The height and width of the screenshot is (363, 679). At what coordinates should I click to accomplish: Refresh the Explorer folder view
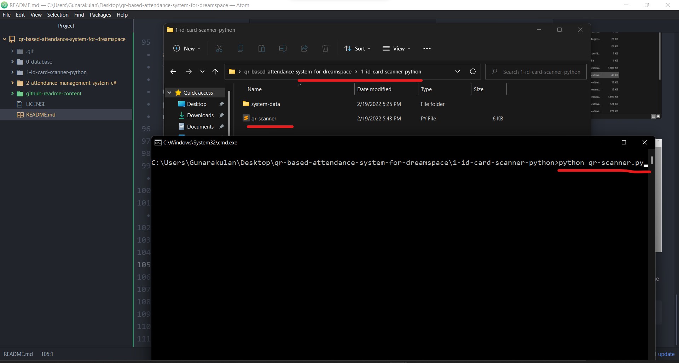(x=473, y=71)
